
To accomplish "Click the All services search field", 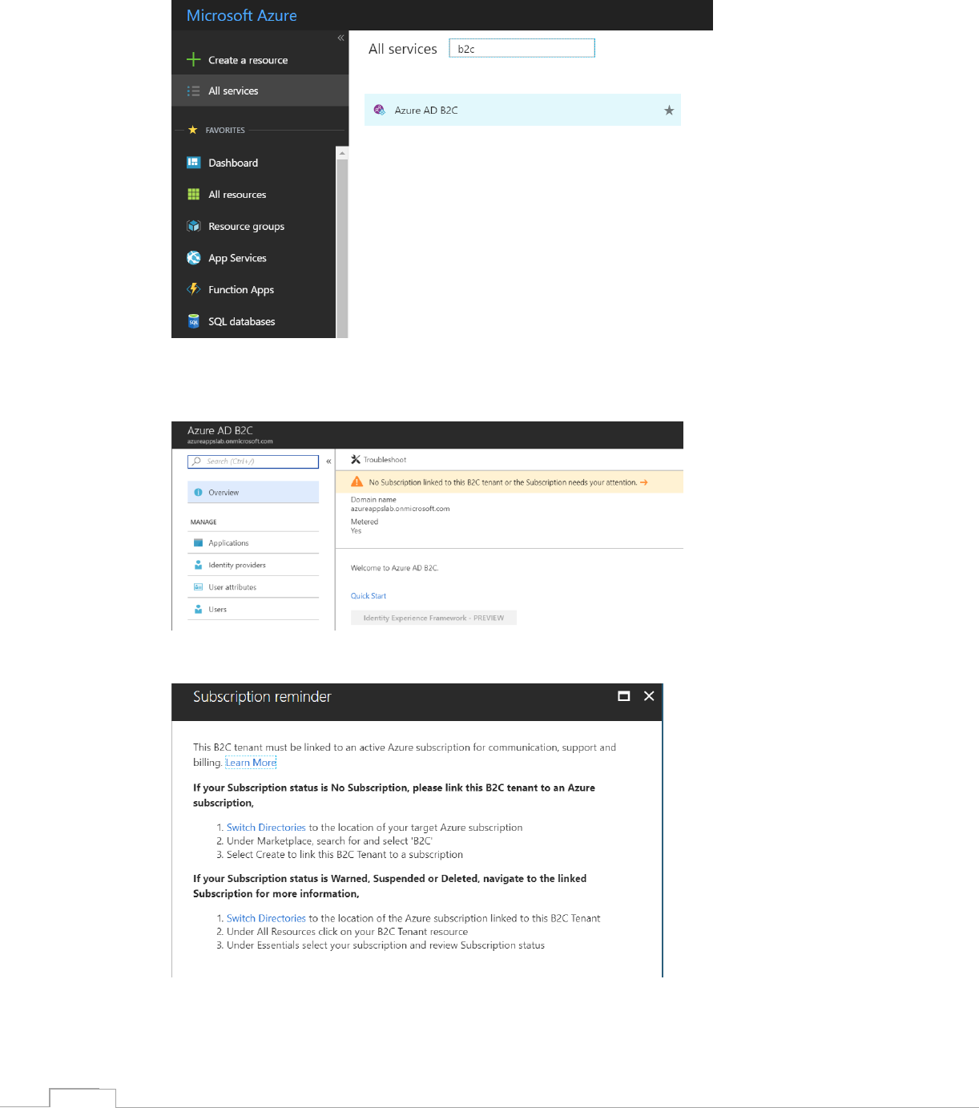I will [x=522, y=49].
